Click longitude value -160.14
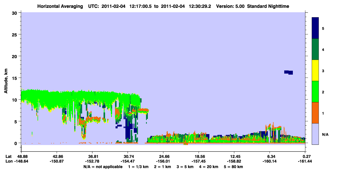Viewport: 339px width, 174px height. pos(270,161)
